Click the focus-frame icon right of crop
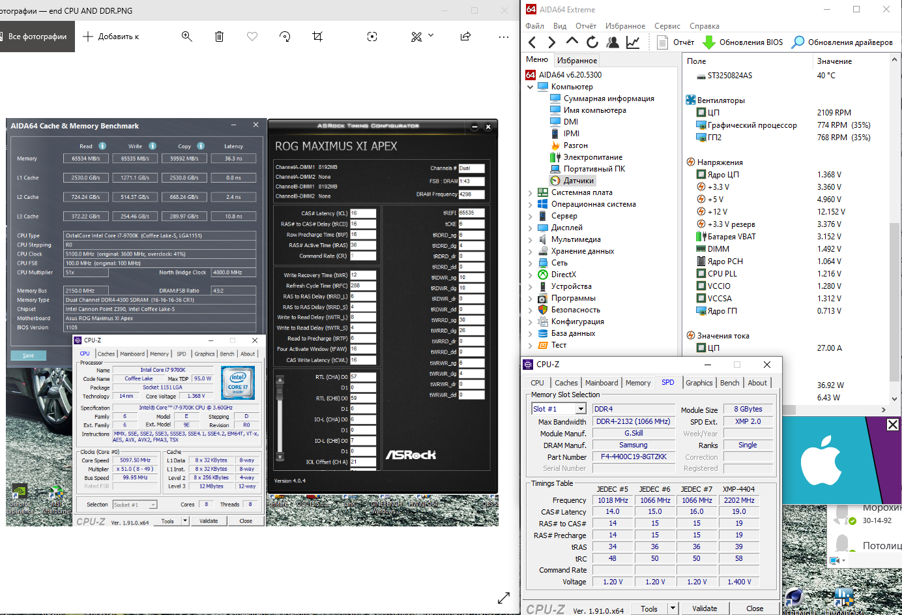The image size is (902, 615). point(372,37)
